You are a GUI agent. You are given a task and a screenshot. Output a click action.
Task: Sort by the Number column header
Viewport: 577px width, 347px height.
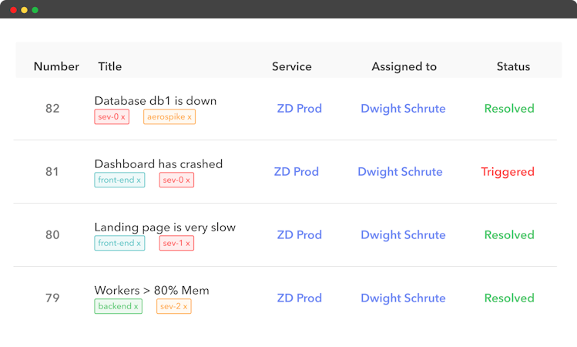[56, 66]
